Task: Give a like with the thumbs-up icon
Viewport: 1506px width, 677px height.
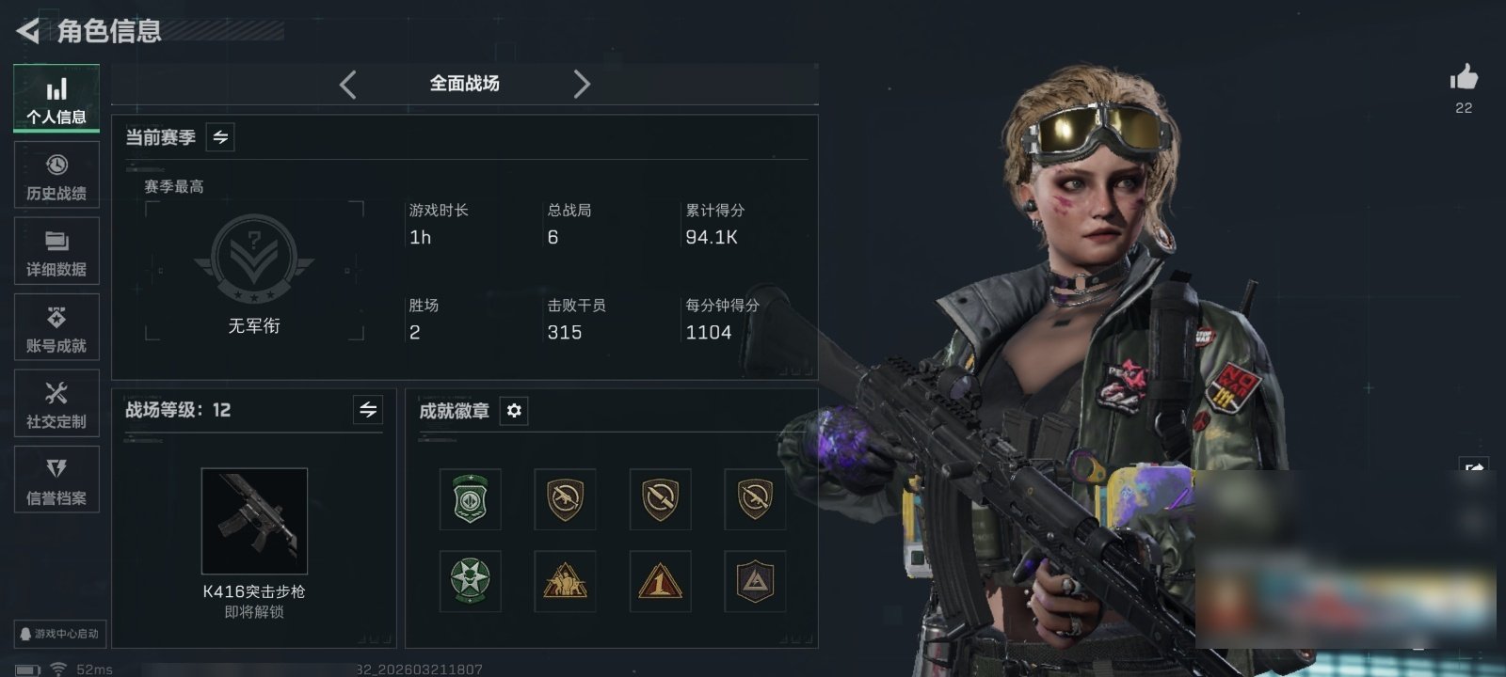Action: [1464, 78]
